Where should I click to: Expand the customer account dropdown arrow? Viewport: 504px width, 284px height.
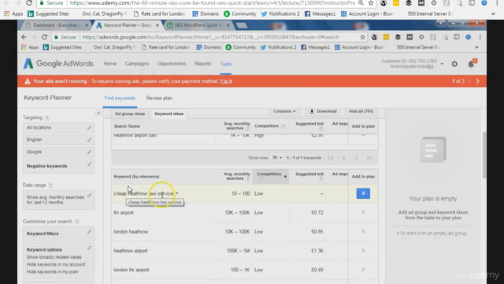(x=442, y=64)
